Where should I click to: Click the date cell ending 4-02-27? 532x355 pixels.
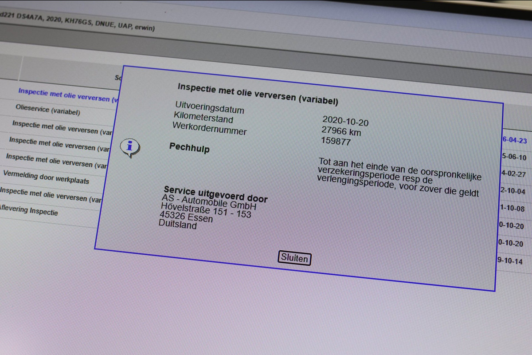pyautogui.click(x=513, y=174)
